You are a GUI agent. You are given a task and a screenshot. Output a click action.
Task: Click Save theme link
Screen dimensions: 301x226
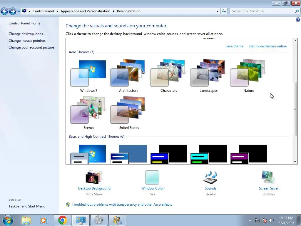click(234, 46)
